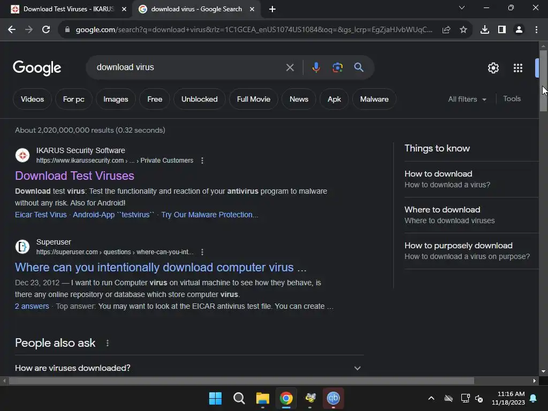
Task: Clear the search box text
Action: click(290, 67)
